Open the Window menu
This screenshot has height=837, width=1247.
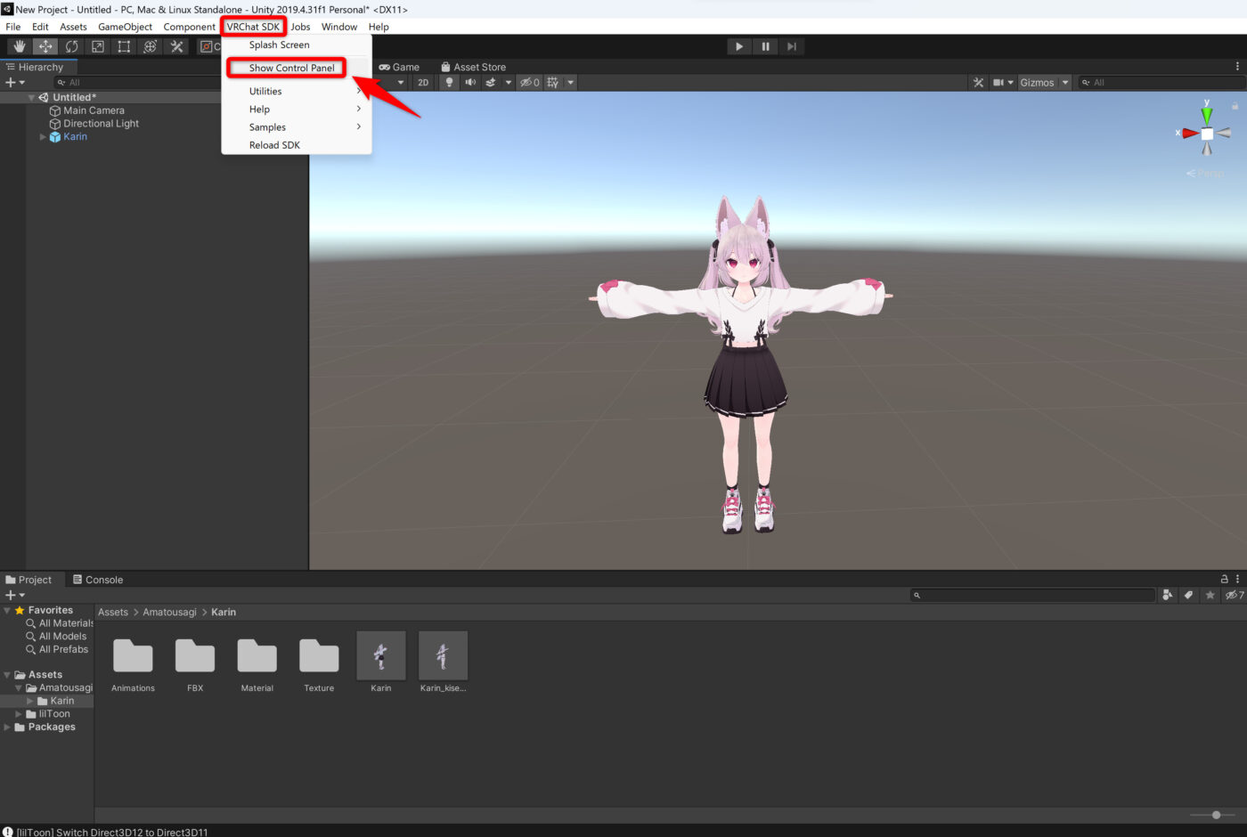(x=339, y=27)
